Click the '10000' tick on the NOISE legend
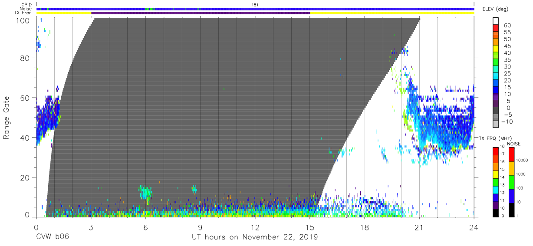Image resolution: width=533 pixels, height=246 pixels. tap(522, 161)
